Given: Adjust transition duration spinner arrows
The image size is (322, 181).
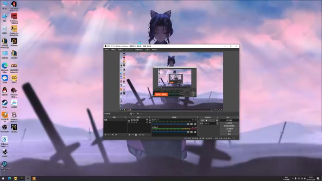Looking at the screenshot, I should tap(217, 123).
